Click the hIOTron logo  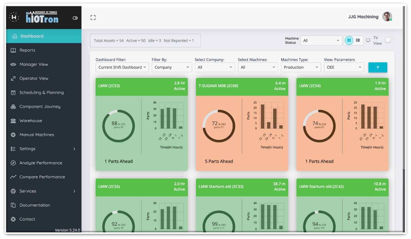point(42,17)
